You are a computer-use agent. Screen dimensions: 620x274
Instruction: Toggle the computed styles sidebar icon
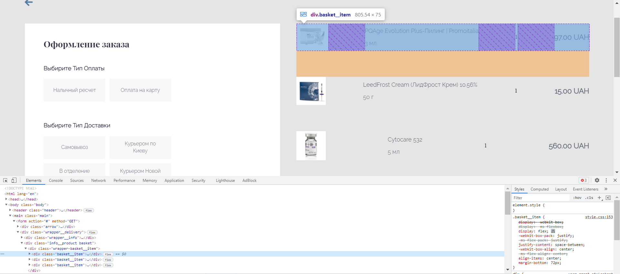(608, 198)
